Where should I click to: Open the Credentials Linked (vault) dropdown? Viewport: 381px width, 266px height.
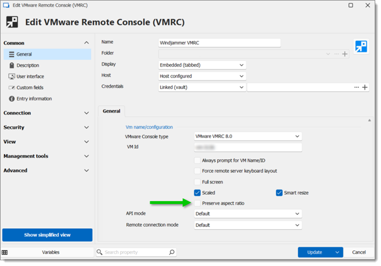[202, 87]
